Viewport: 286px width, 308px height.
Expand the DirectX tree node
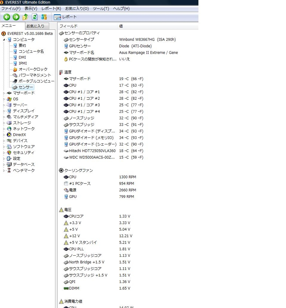click(x=4, y=135)
